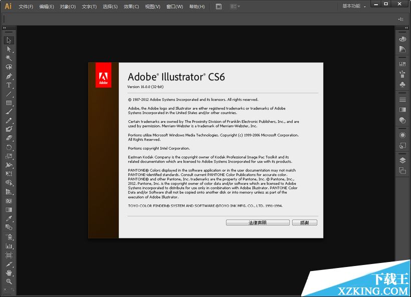The image size is (411, 297).
Task: Click the Ai application logo
Action: point(8,6)
